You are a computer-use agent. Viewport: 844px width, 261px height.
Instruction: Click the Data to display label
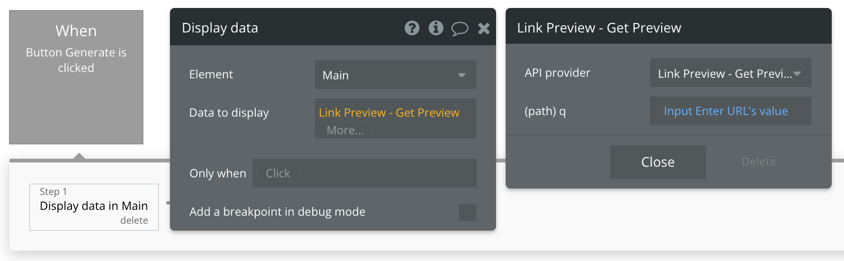click(x=229, y=112)
